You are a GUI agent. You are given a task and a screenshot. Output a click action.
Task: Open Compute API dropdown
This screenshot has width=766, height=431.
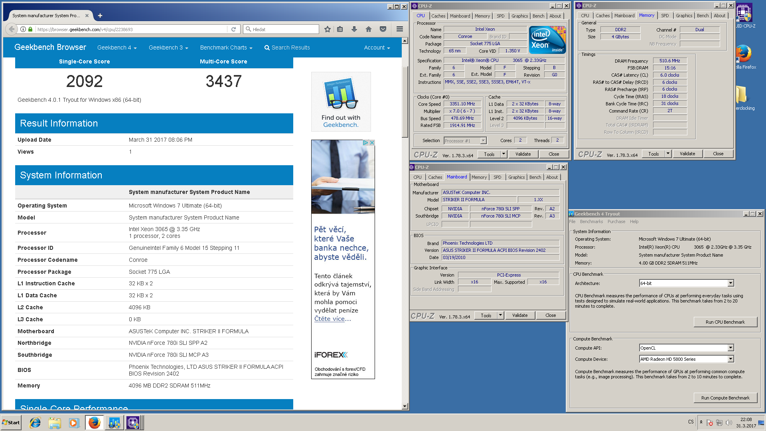coord(730,348)
